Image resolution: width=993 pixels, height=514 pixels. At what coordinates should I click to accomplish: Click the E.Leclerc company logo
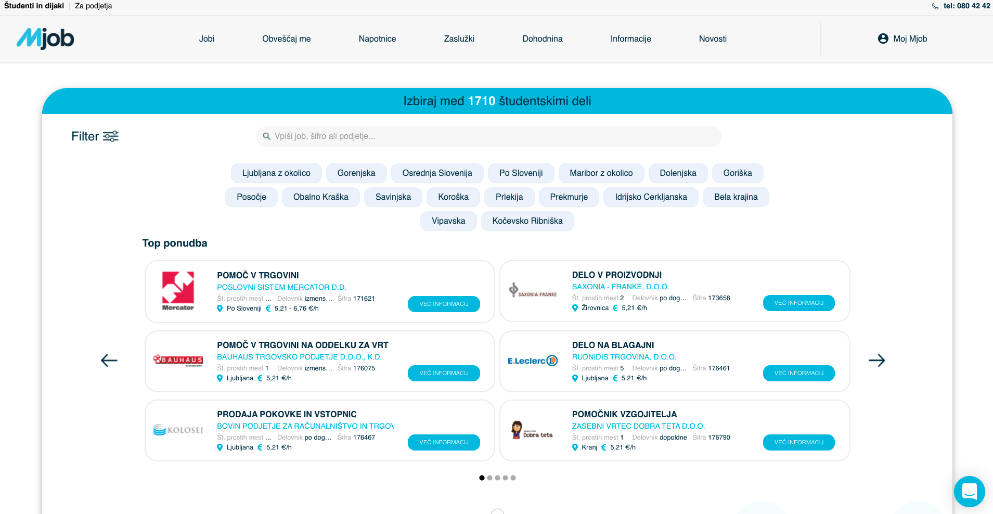click(533, 361)
